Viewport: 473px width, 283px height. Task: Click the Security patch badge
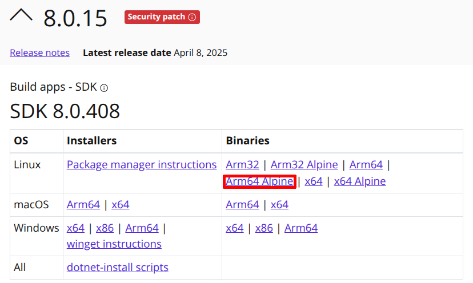162,17
